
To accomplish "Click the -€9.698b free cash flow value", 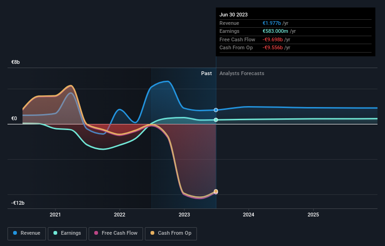I will pyautogui.click(x=272, y=39).
